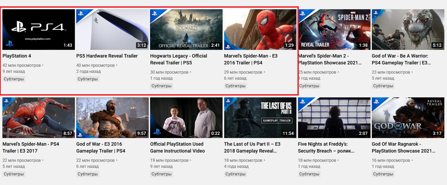Image resolution: width=447 pixels, height=185 pixels.
Task: Click PlayStation logo on Hogwarts Legacy thumbnail
Action: [155, 13]
